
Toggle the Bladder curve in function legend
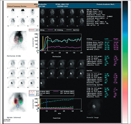pos(36,95)
